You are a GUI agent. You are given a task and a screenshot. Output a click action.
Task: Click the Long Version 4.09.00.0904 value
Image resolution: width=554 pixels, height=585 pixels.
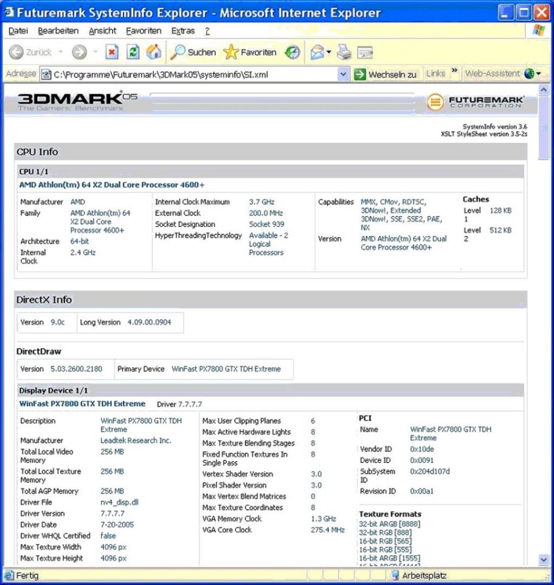click(x=149, y=322)
